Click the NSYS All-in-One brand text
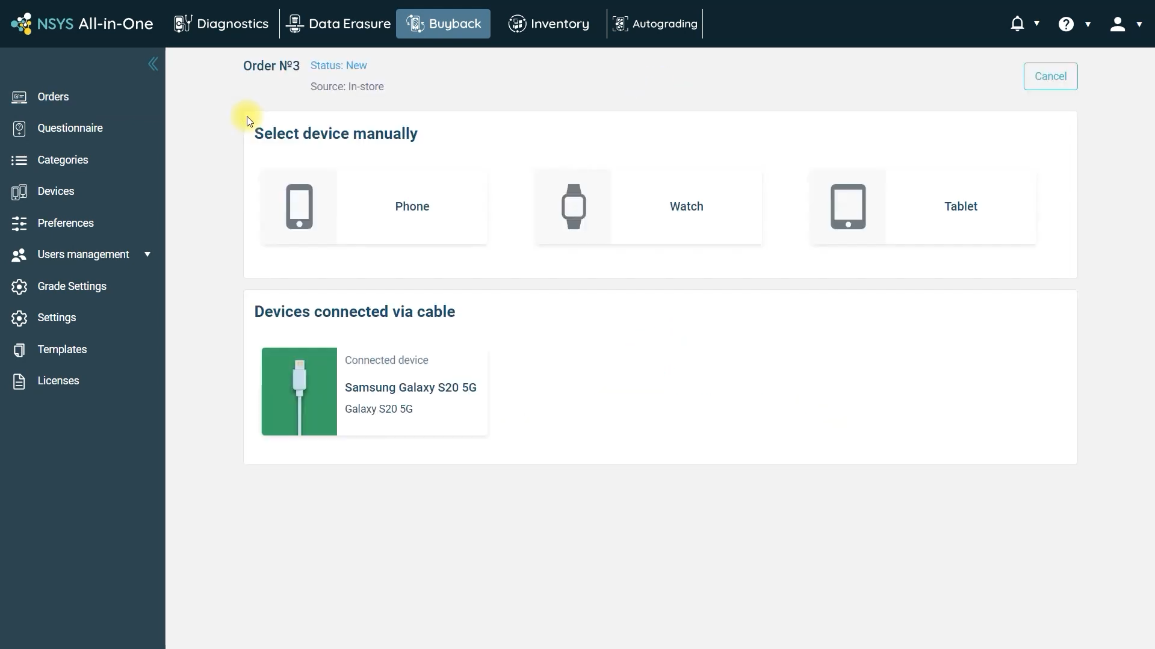 [95, 23]
